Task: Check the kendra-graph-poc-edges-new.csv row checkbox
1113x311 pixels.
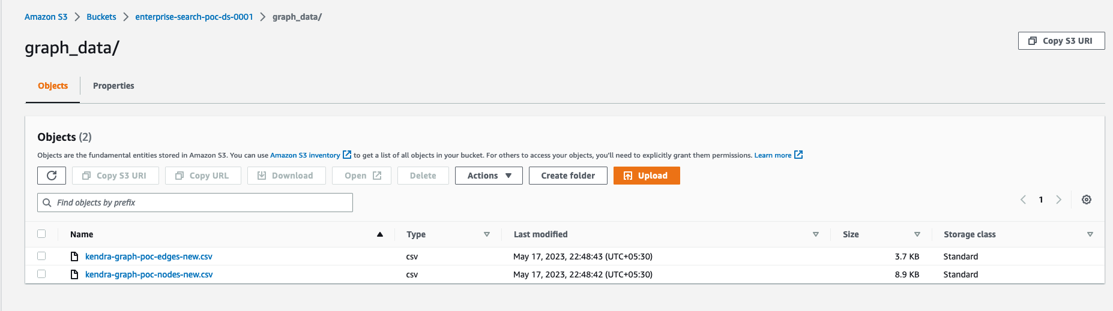Action: pyautogui.click(x=41, y=256)
